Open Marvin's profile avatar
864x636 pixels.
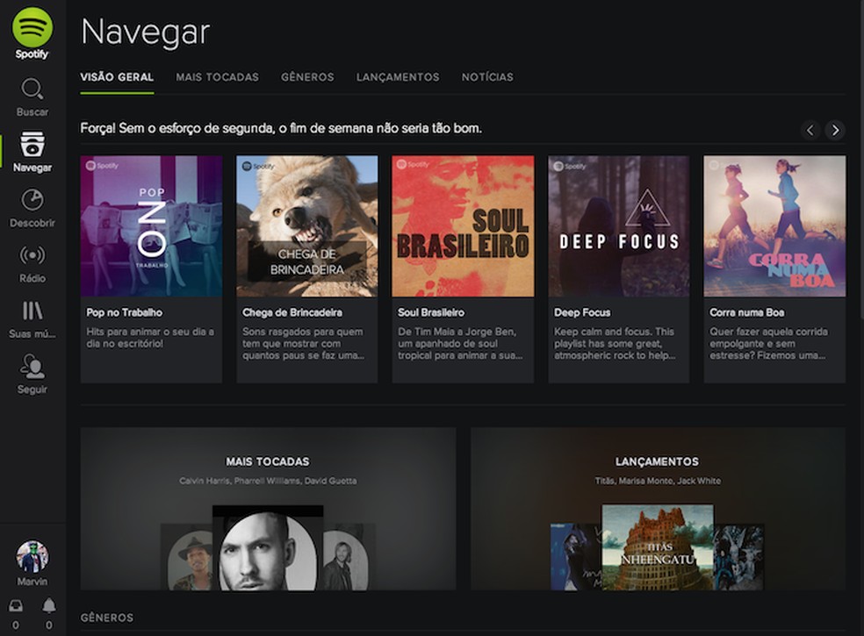pyautogui.click(x=32, y=556)
